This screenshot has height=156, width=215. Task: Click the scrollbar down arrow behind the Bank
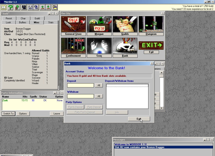pyautogui.click(x=162, y=108)
